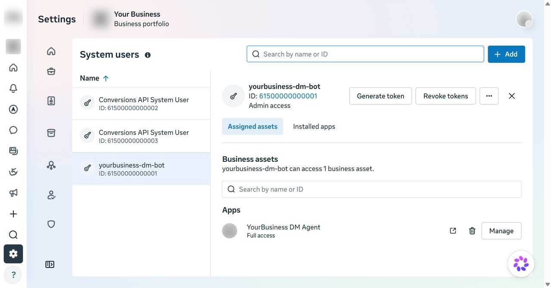Open the Home icon in left rail
Image resolution: width=551 pixels, height=288 pixels.
[13, 68]
